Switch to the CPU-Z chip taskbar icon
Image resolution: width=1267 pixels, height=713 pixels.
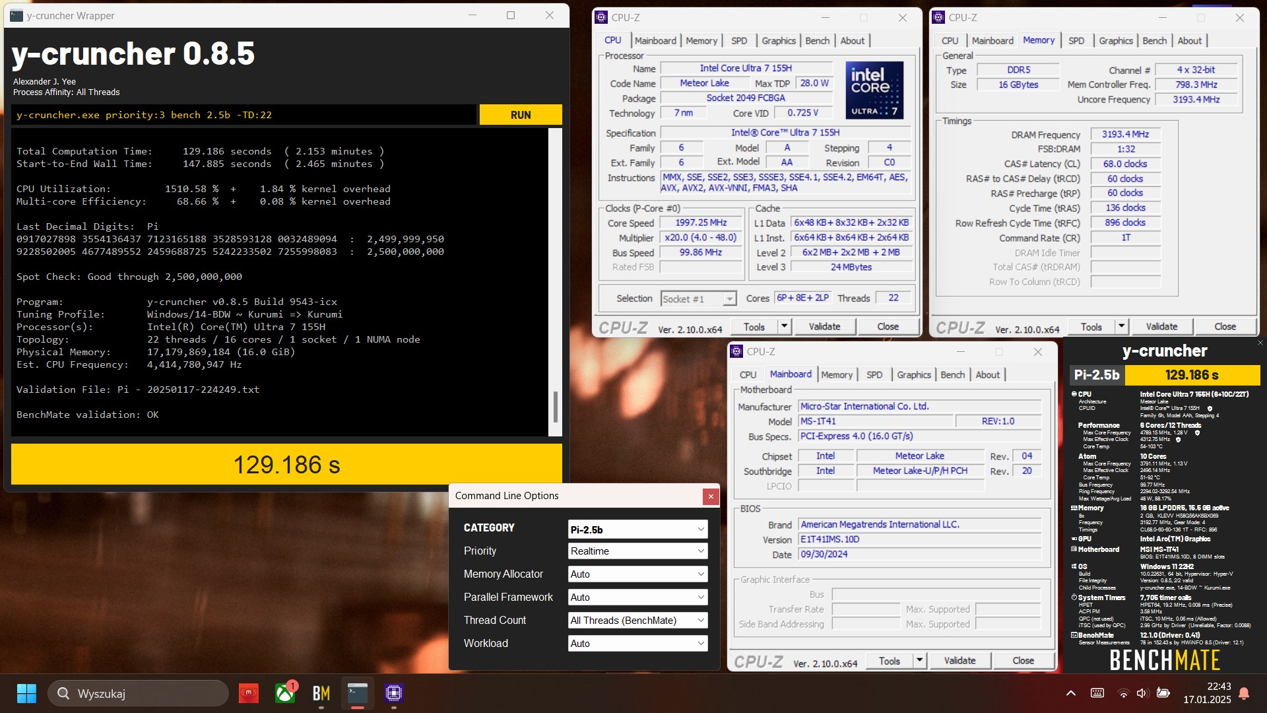pyautogui.click(x=394, y=693)
